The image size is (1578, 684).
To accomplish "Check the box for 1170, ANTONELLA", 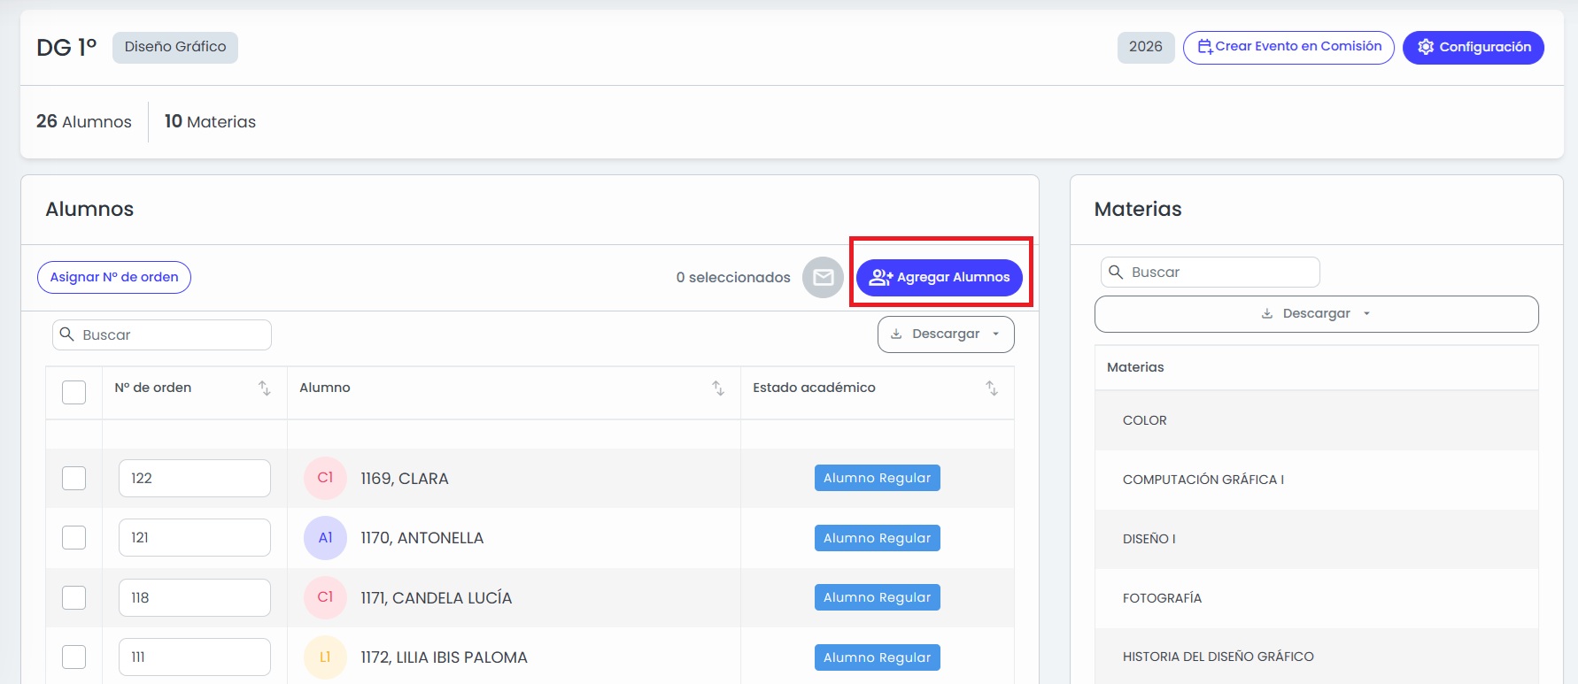I will click(74, 538).
